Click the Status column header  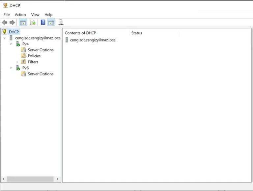click(x=137, y=33)
